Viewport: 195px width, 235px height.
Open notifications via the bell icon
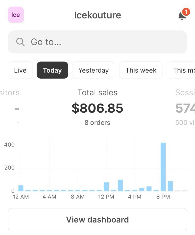182,16
